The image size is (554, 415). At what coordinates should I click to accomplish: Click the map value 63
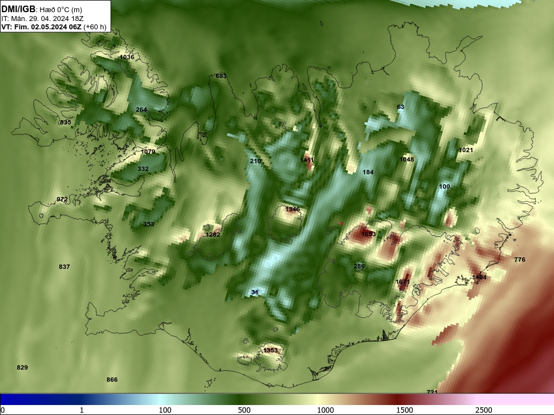coord(401,107)
